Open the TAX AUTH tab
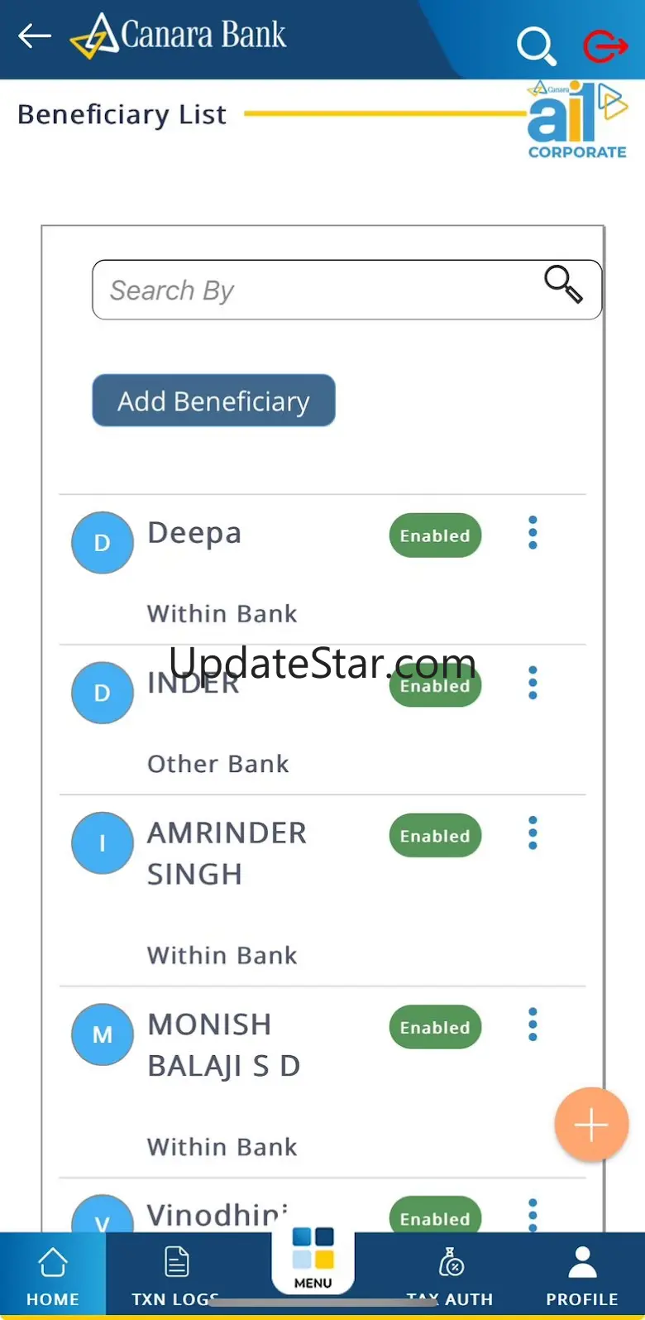This screenshot has height=1320, width=645. 451,1275
